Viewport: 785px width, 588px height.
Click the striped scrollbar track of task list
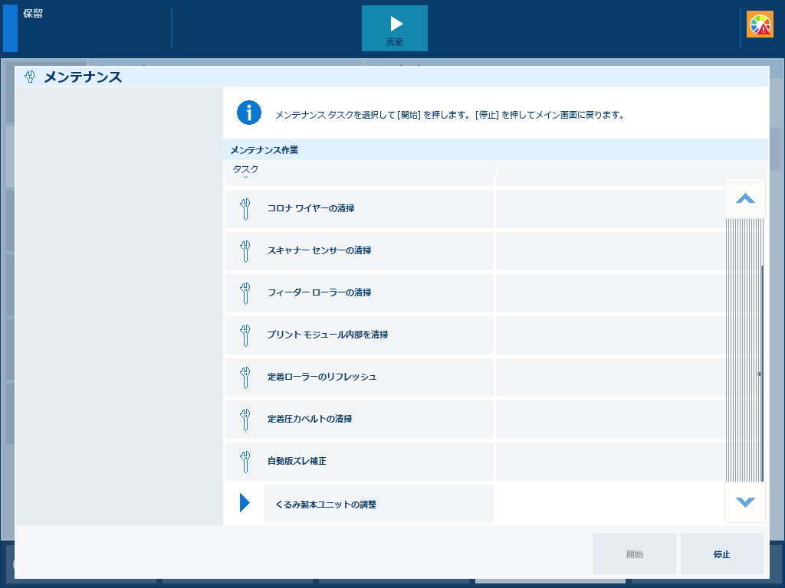(745, 350)
